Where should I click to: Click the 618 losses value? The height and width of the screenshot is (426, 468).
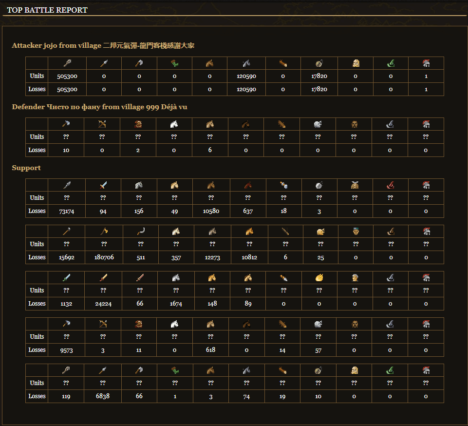pyautogui.click(x=210, y=350)
